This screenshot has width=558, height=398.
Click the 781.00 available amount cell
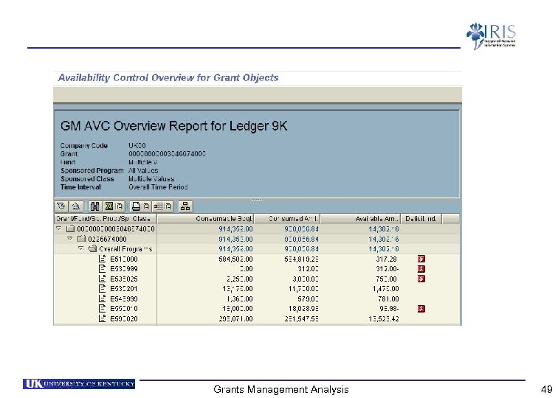point(388,298)
